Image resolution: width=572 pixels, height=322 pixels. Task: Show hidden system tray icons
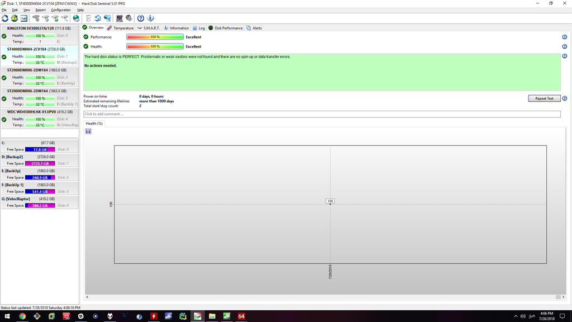point(516,316)
